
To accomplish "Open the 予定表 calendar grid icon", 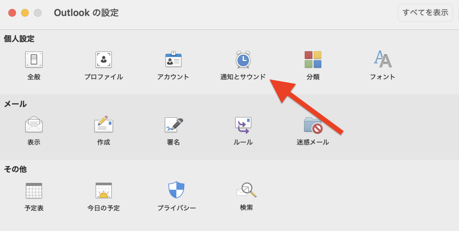I will [x=34, y=190].
